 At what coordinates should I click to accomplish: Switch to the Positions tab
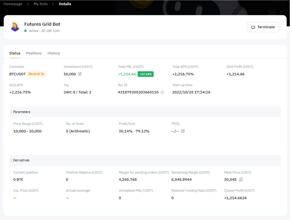click(34, 53)
